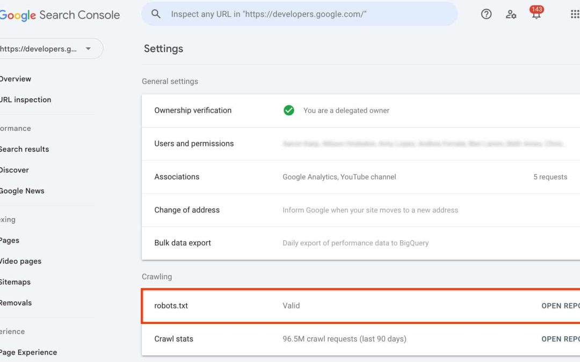The image size is (580, 362).
Task: Open Users and permissions setting
Action: coord(361,144)
